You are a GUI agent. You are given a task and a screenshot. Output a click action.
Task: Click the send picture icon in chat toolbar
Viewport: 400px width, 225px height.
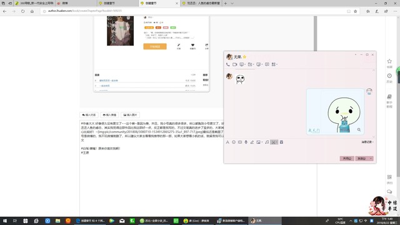click(x=258, y=142)
